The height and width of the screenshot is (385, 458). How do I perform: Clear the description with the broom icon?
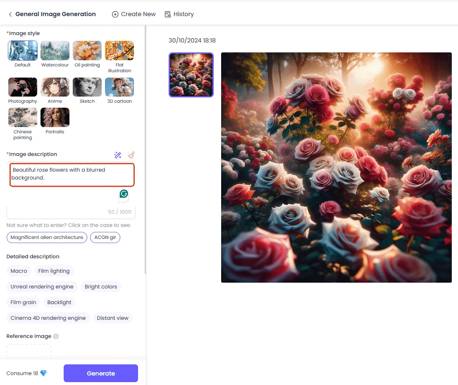[131, 155]
